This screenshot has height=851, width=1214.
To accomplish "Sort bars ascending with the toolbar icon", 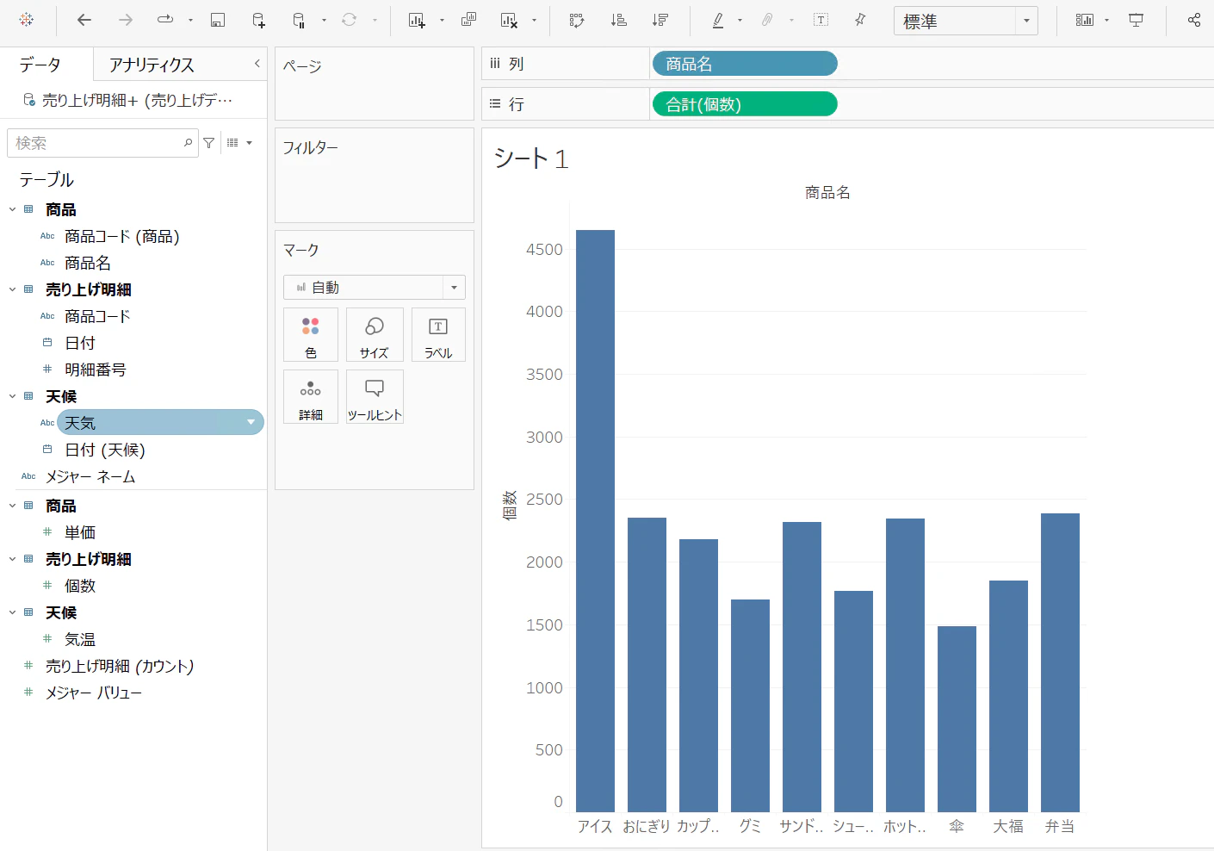I will point(618,20).
